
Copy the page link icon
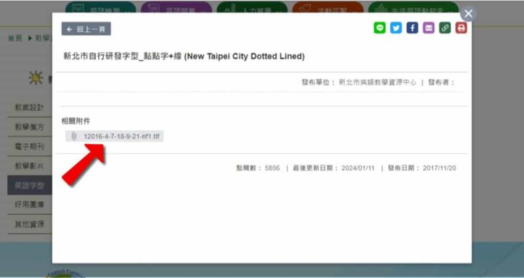click(445, 28)
